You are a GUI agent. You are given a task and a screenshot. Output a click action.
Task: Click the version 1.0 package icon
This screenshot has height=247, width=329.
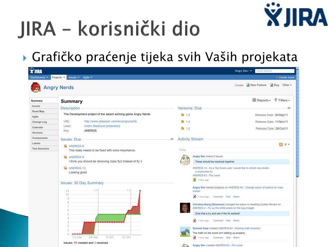[182, 115]
